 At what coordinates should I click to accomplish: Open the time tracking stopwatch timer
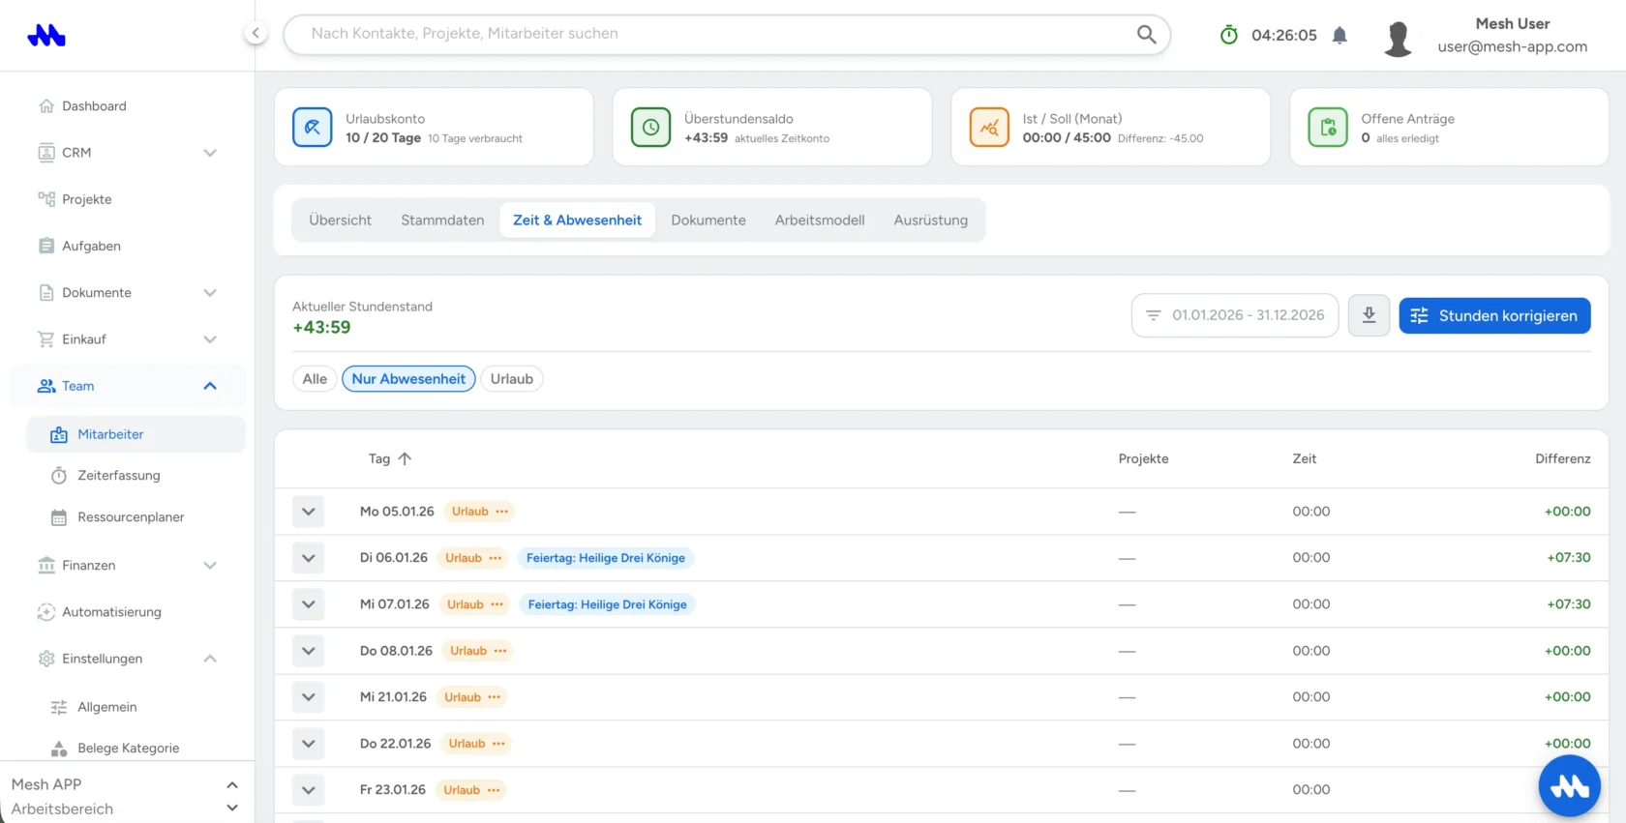(1229, 36)
